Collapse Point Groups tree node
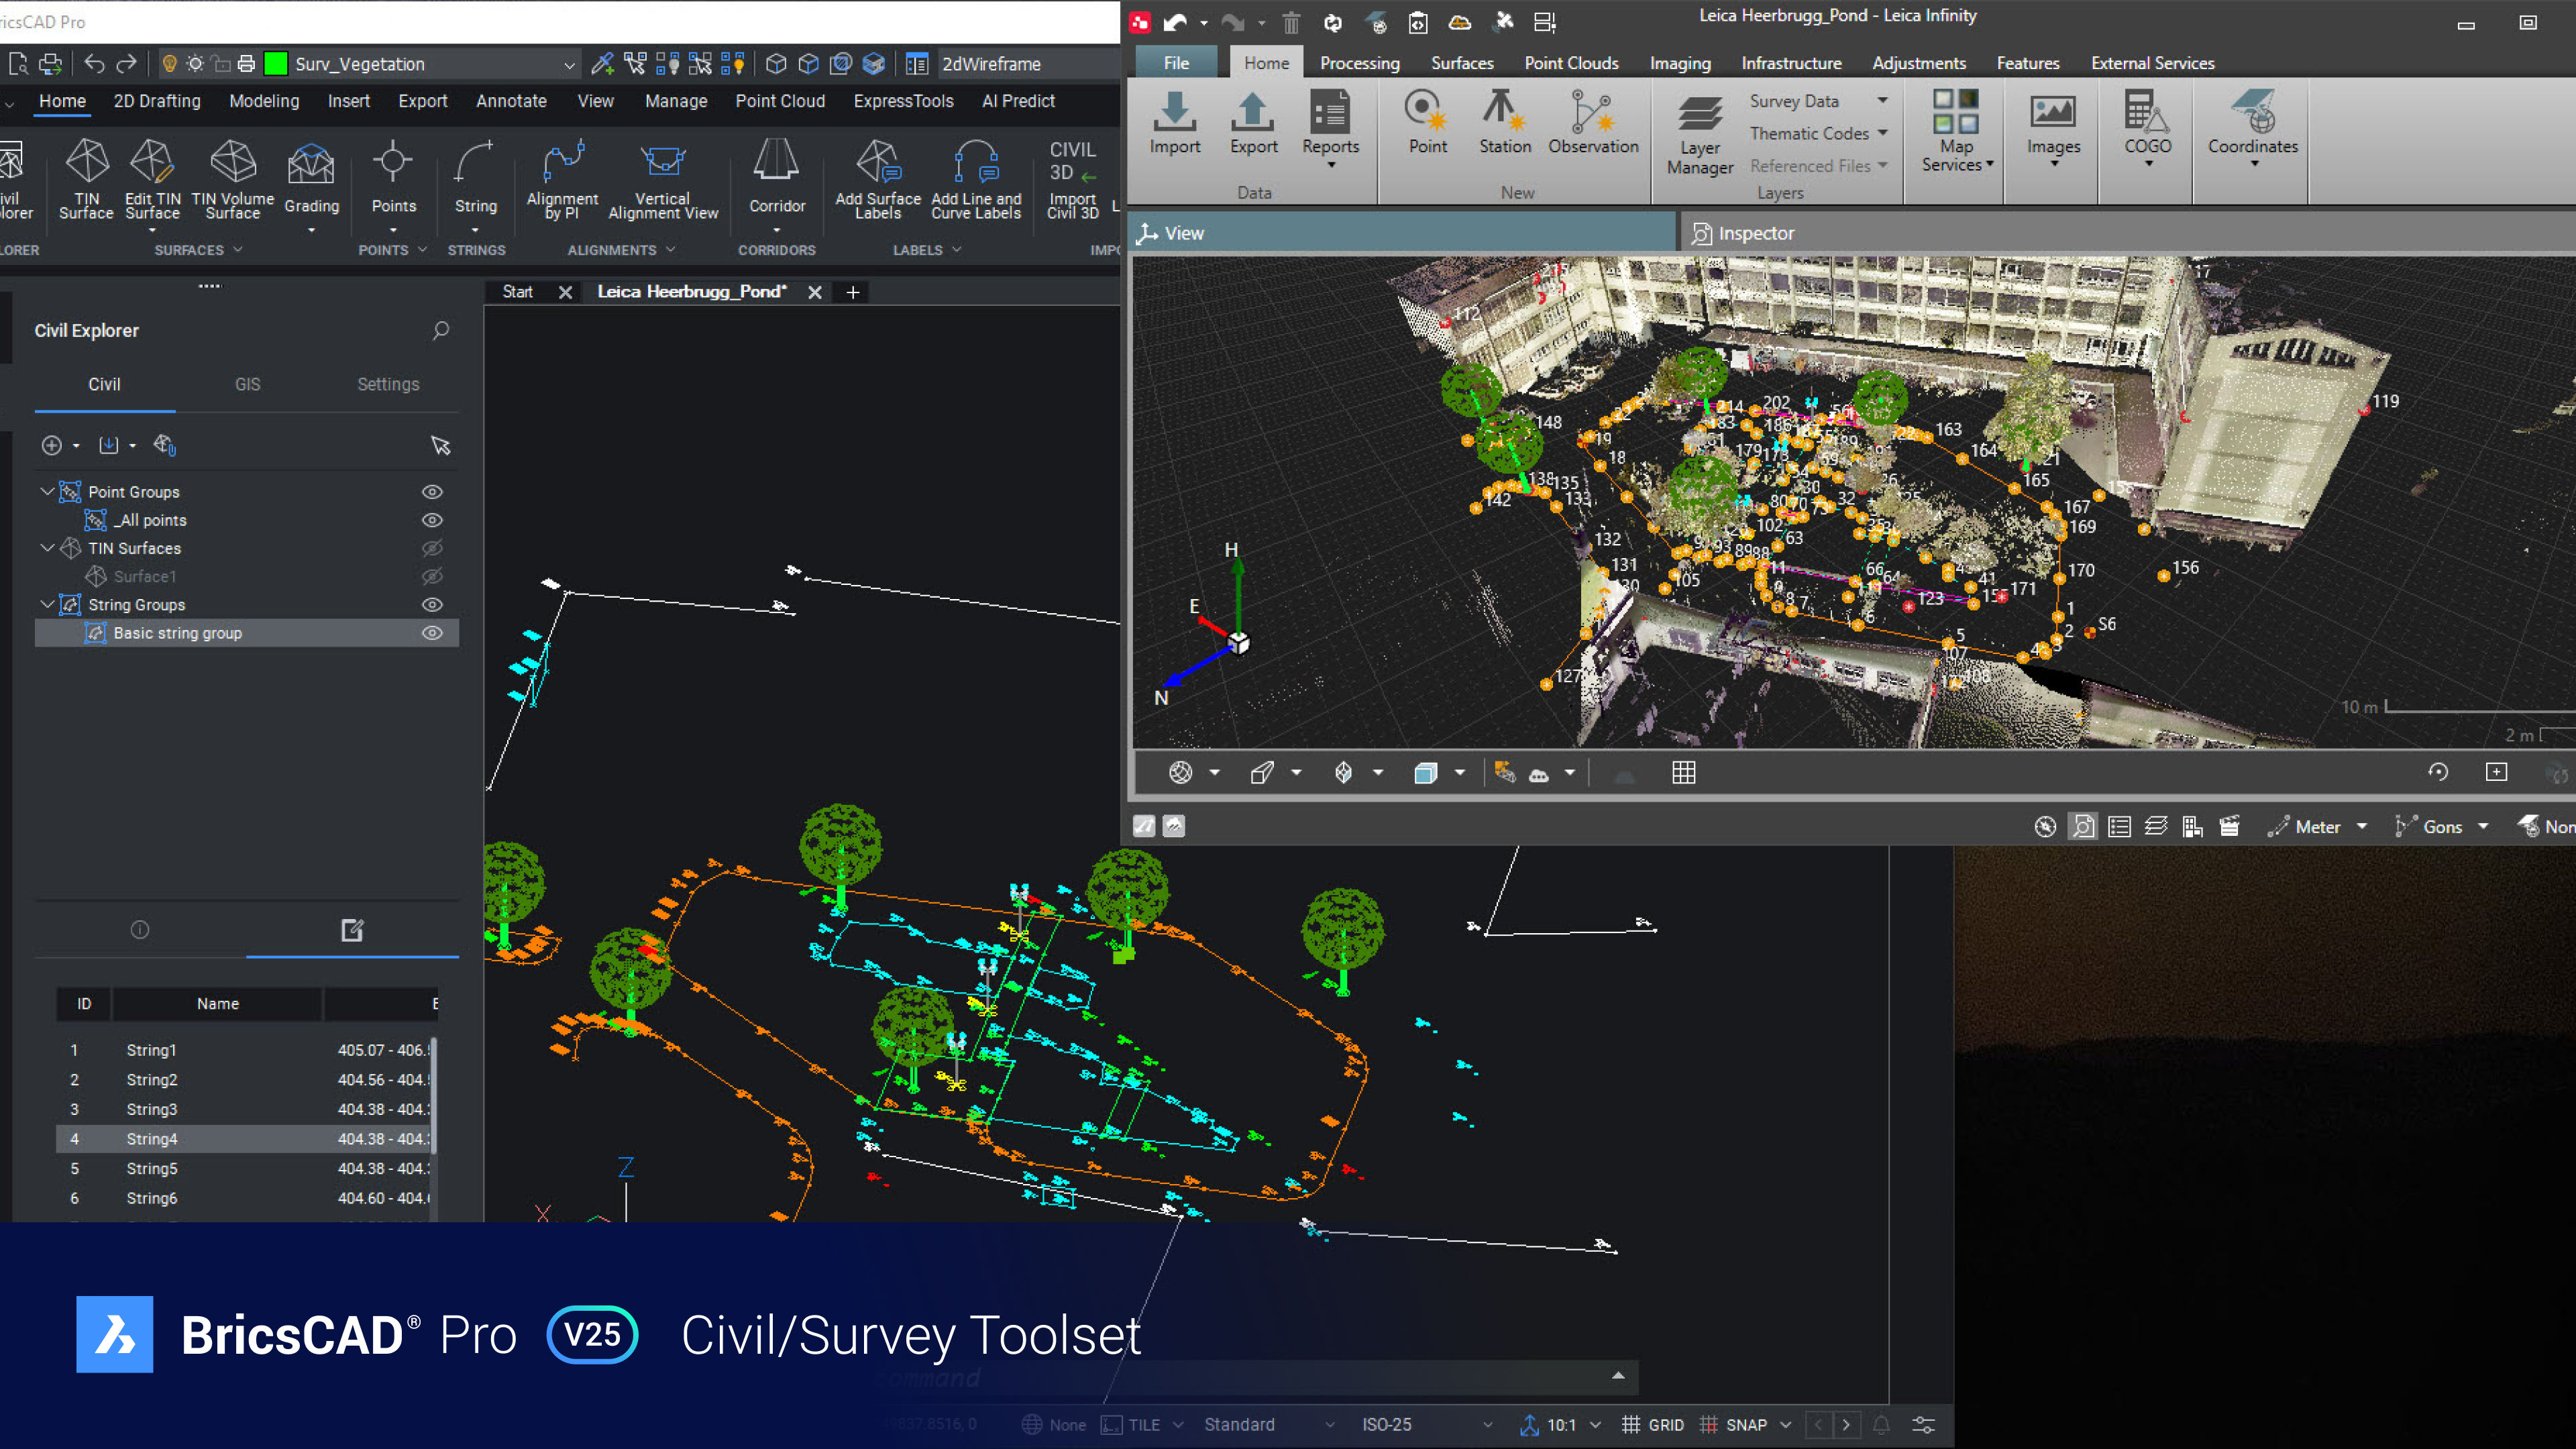The height and width of the screenshot is (1449, 2576). pyautogui.click(x=47, y=491)
